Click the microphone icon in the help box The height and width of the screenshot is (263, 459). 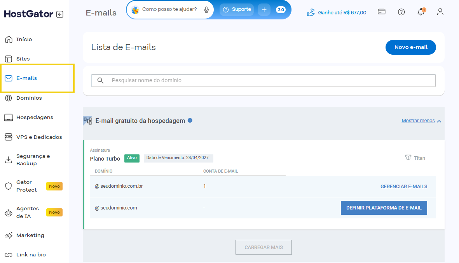[x=206, y=10]
